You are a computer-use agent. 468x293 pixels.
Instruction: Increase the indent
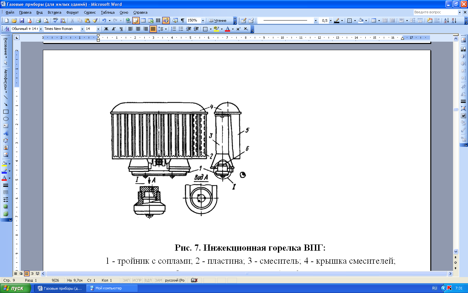(x=196, y=29)
